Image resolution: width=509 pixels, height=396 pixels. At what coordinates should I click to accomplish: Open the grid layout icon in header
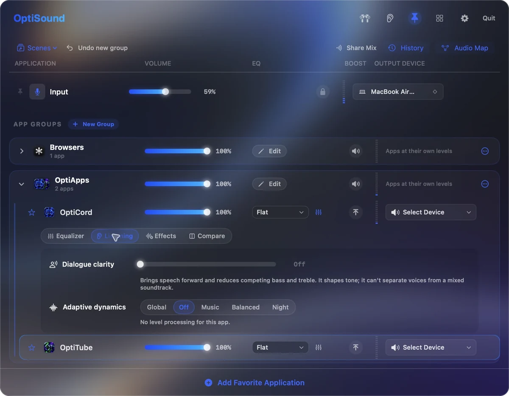[440, 18]
